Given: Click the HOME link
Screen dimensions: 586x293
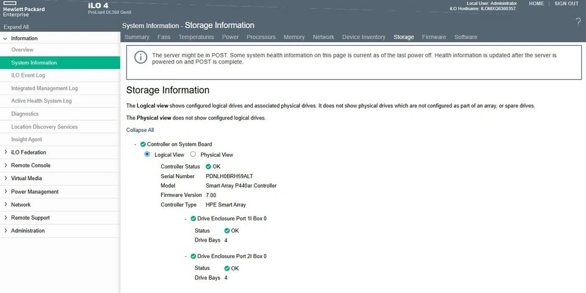Looking at the screenshot, I should (537, 4).
